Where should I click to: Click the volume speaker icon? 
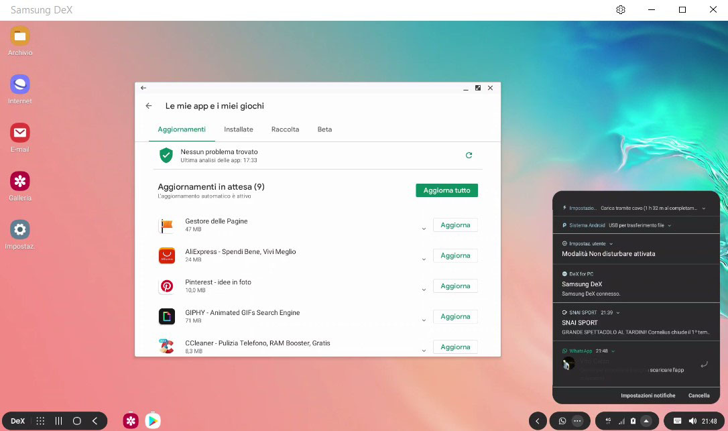tap(692, 421)
